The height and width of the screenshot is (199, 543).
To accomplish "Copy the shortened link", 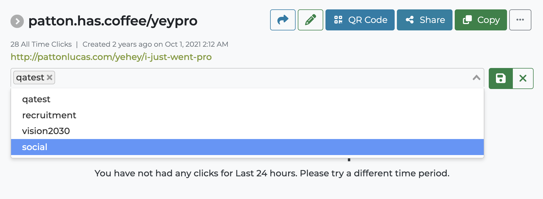I will point(480,20).
